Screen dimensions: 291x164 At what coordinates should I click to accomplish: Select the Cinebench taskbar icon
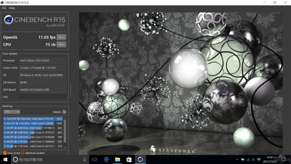tap(140, 159)
